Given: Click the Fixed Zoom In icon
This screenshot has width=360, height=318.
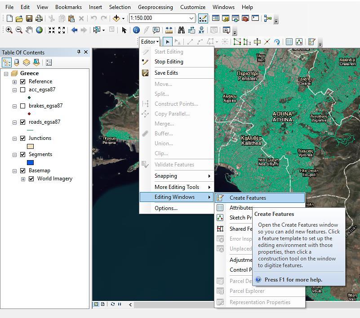Looking at the screenshot, I should pos(52,30).
